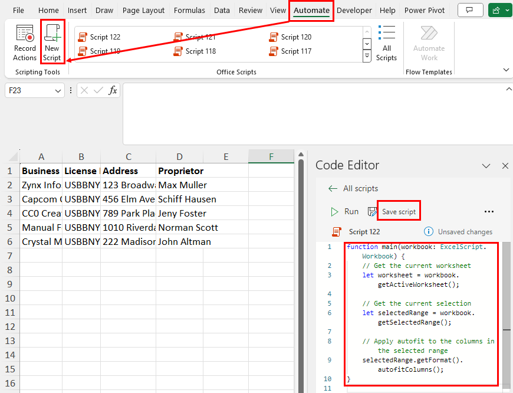
Task: Open the Insert Function dialog
Action: (113, 90)
